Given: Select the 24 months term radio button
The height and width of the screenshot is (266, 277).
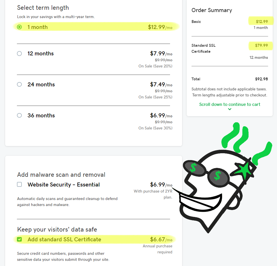Looking at the screenshot, I should (19, 84).
